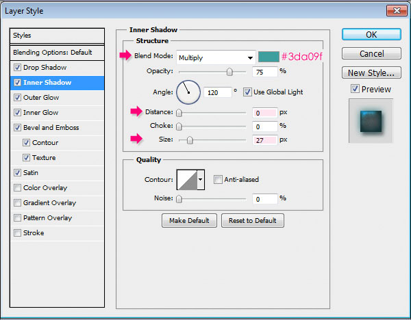Click the Size slider handle
The height and width of the screenshot is (320, 411).
point(190,140)
